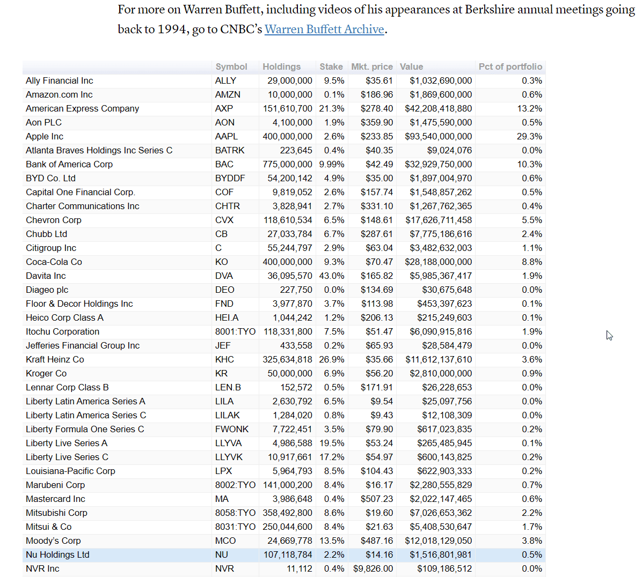Image resolution: width=642 pixels, height=577 pixels.
Task: Click Apple Inc portfolio percent 29.3%
Action: point(529,137)
